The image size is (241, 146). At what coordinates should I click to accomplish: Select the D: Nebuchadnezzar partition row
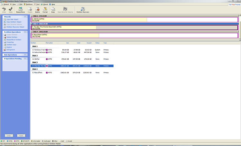[x=72, y=52]
